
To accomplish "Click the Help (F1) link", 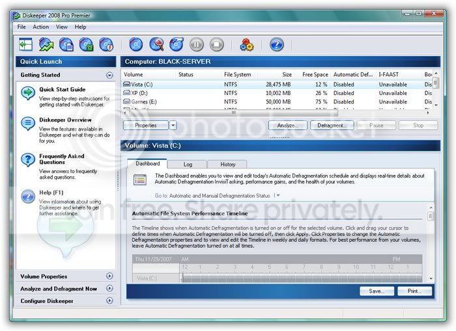I will (x=51, y=192).
